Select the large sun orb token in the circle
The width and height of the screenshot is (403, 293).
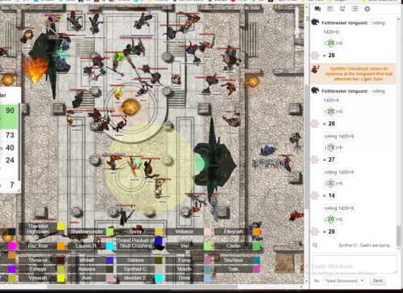(x=131, y=107)
